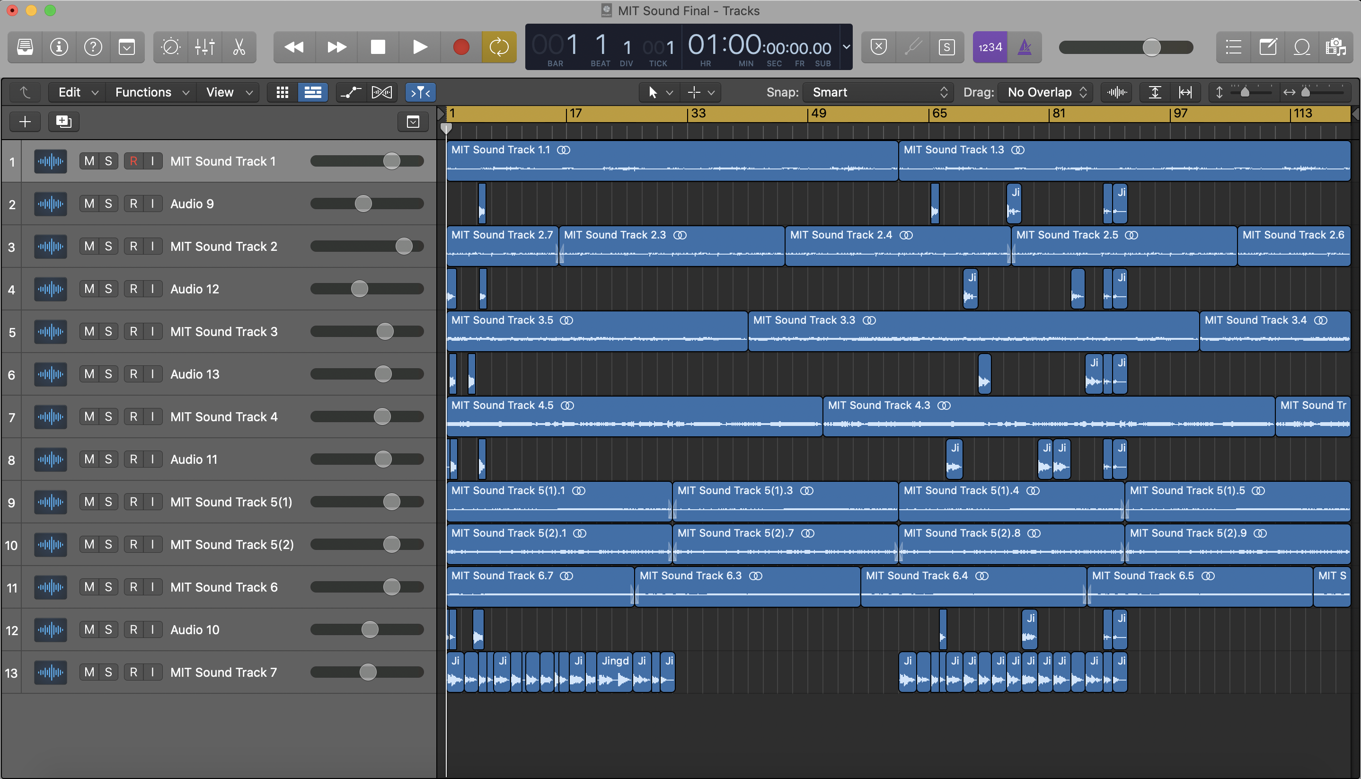Open the Snap Smart dropdown
Screen dimensions: 1361x779
[x=878, y=93]
